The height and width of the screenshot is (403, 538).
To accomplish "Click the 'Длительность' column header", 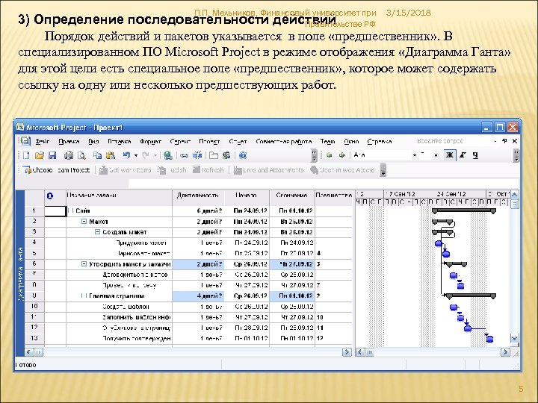I will pos(198,198).
